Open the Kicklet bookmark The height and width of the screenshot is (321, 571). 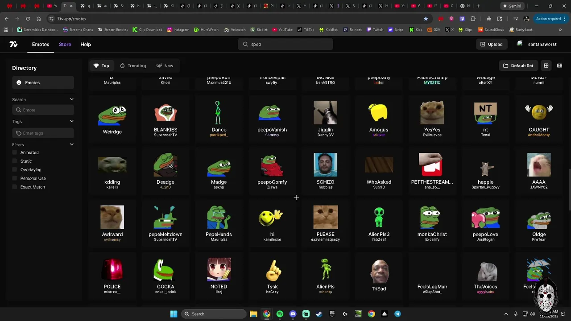tap(259, 30)
